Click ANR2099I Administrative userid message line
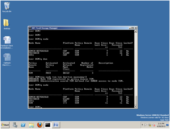 click(76, 81)
